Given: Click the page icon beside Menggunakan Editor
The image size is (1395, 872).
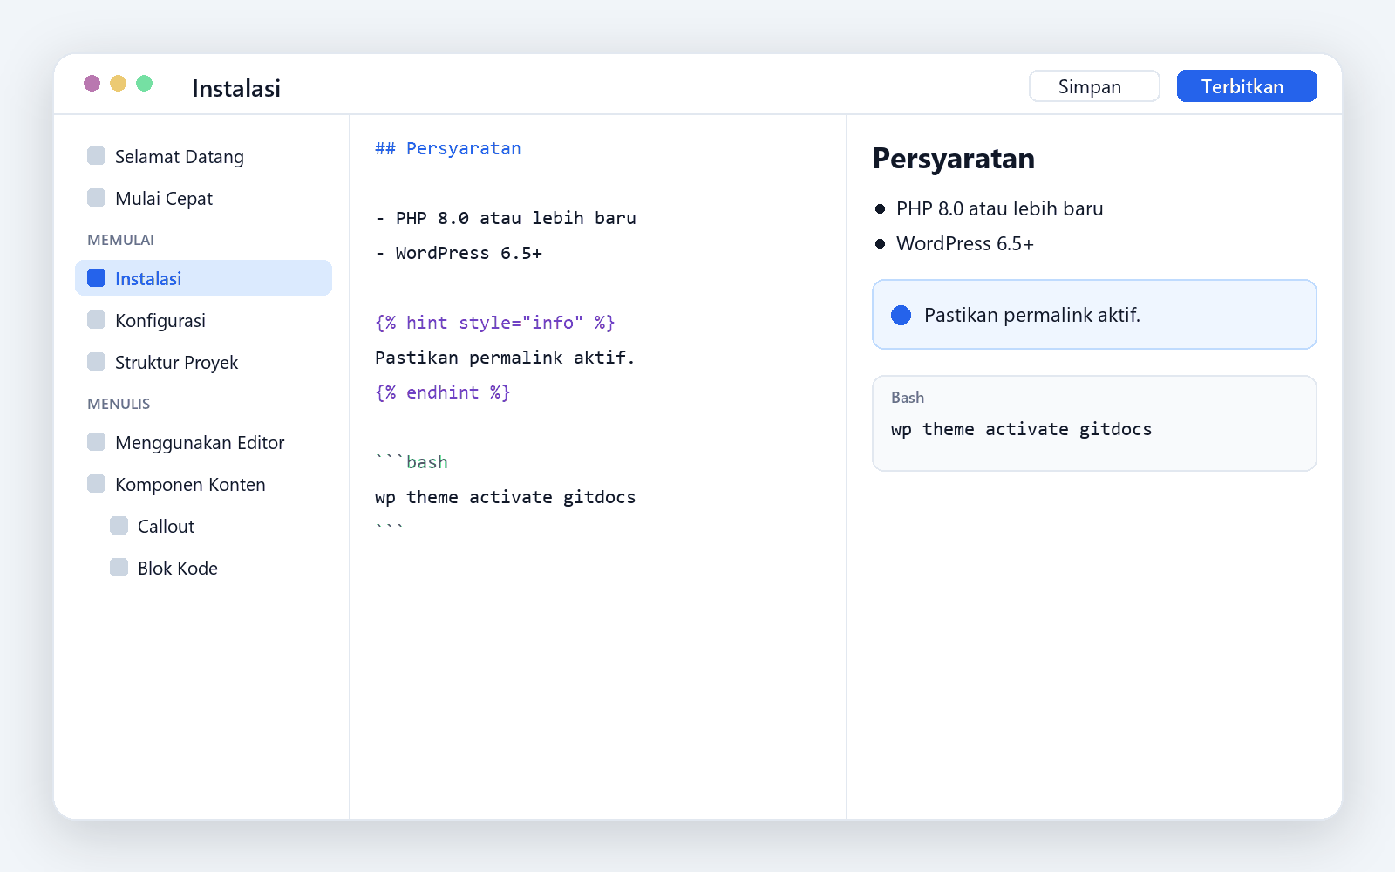Looking at the screenshot, I should coord(97,442).
